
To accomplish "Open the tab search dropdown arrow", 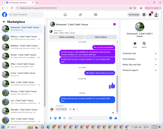I will [x=3, y=3].
